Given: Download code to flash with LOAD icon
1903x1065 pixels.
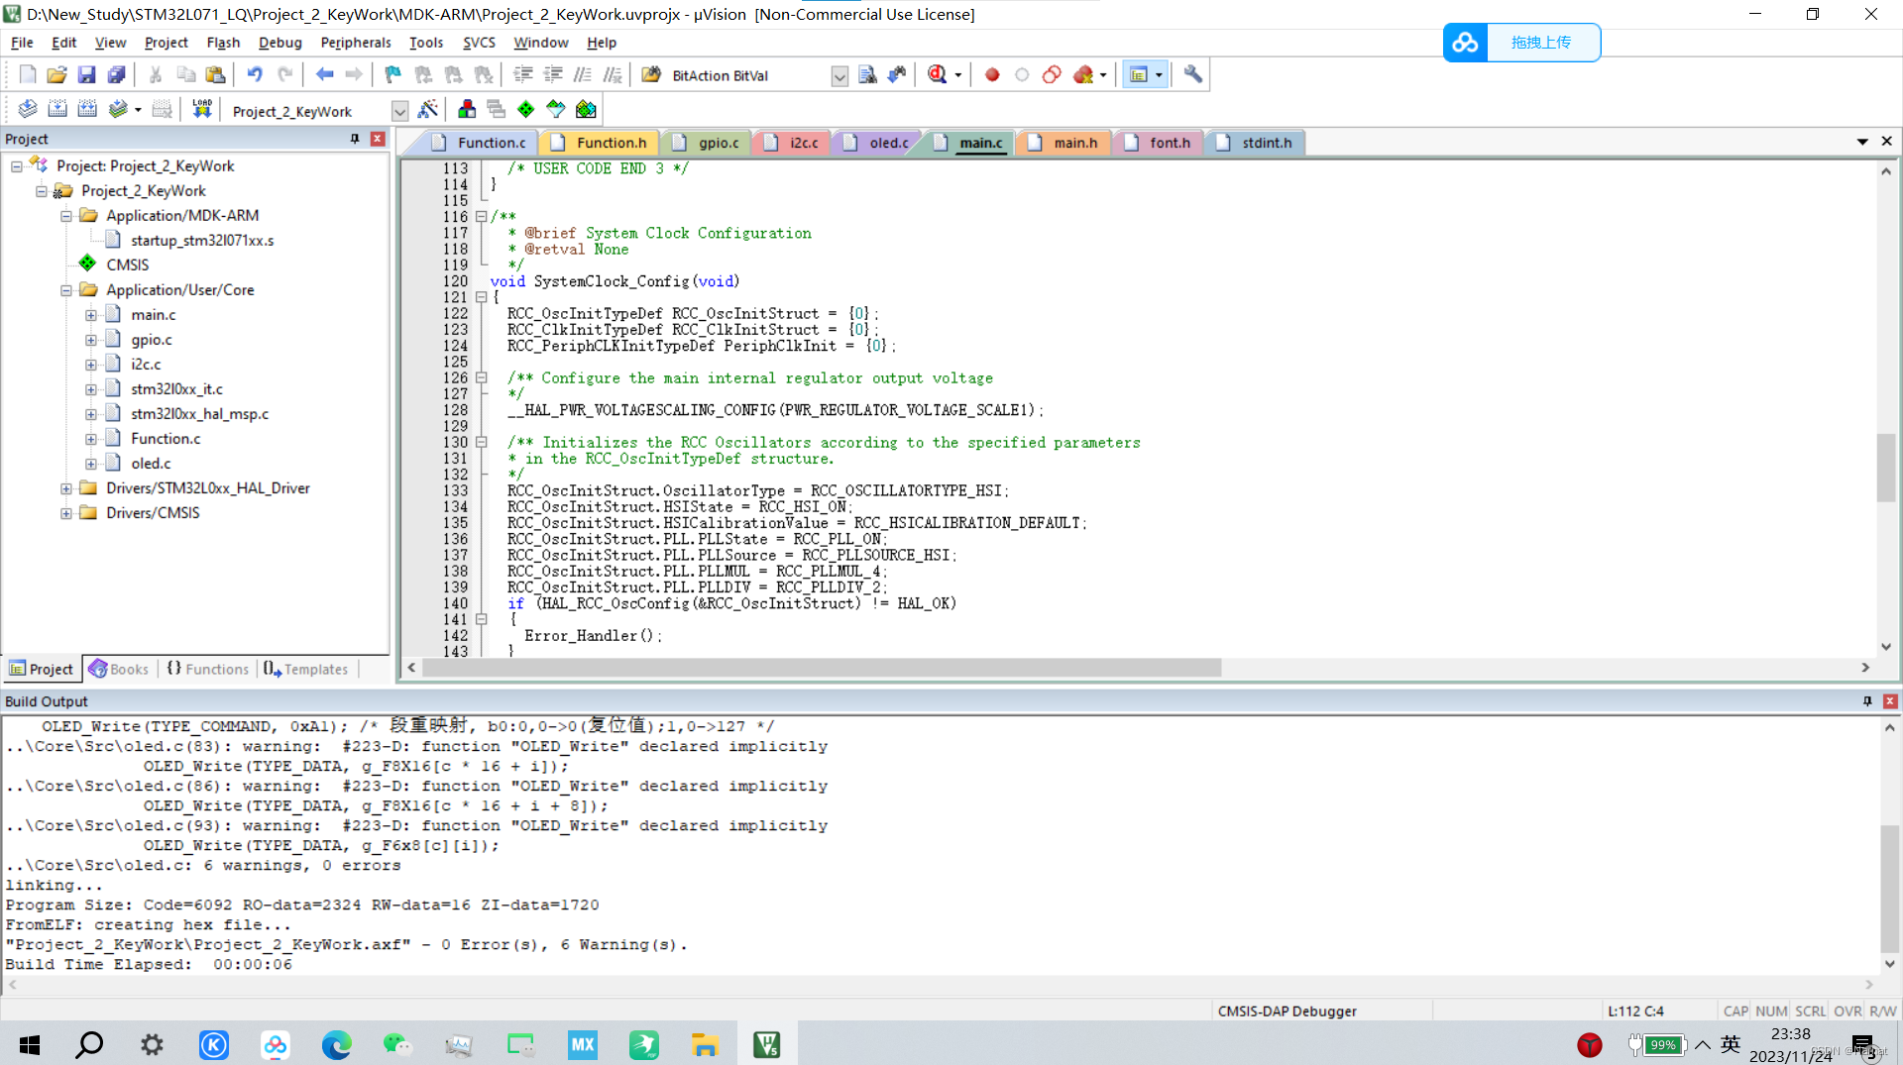Looking at the screenshot, I should tap(202, 109).
